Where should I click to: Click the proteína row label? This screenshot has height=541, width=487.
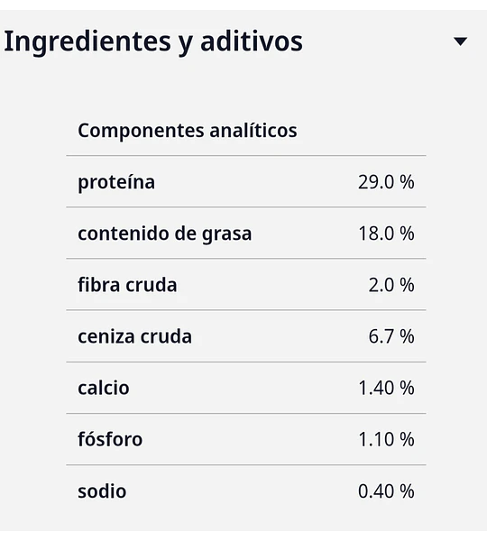pyautogui.click(x=116, y=182)
